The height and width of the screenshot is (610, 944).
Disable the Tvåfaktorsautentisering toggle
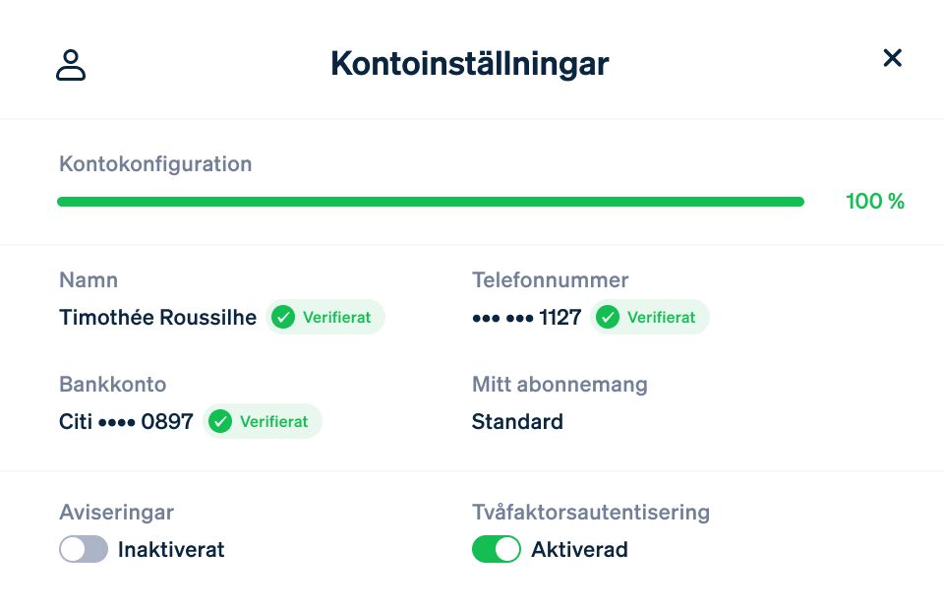496,549
